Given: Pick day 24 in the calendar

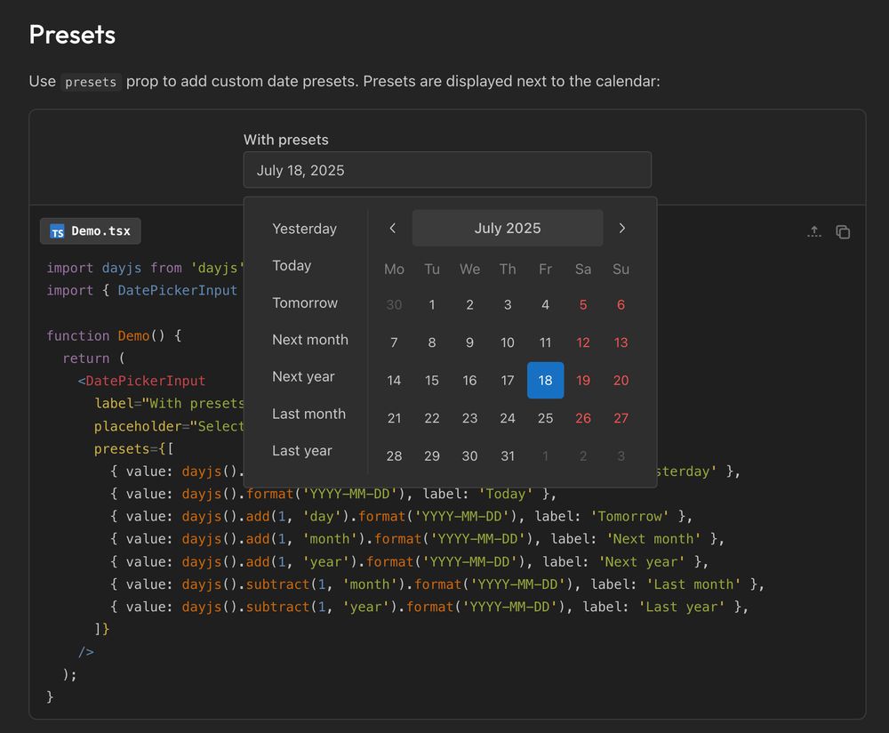Looking at the screenshot, I should [x=508, y=418].
